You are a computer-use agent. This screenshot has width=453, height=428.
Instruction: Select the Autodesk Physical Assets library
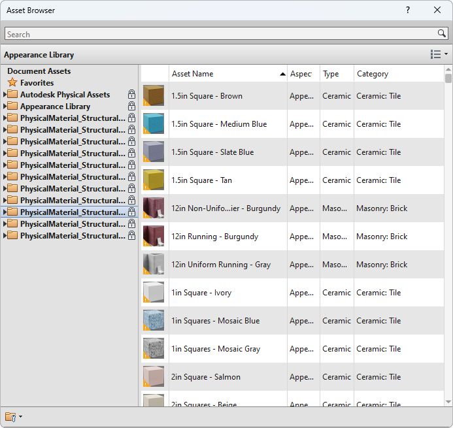pyautogui.click(x=65, y=95)
